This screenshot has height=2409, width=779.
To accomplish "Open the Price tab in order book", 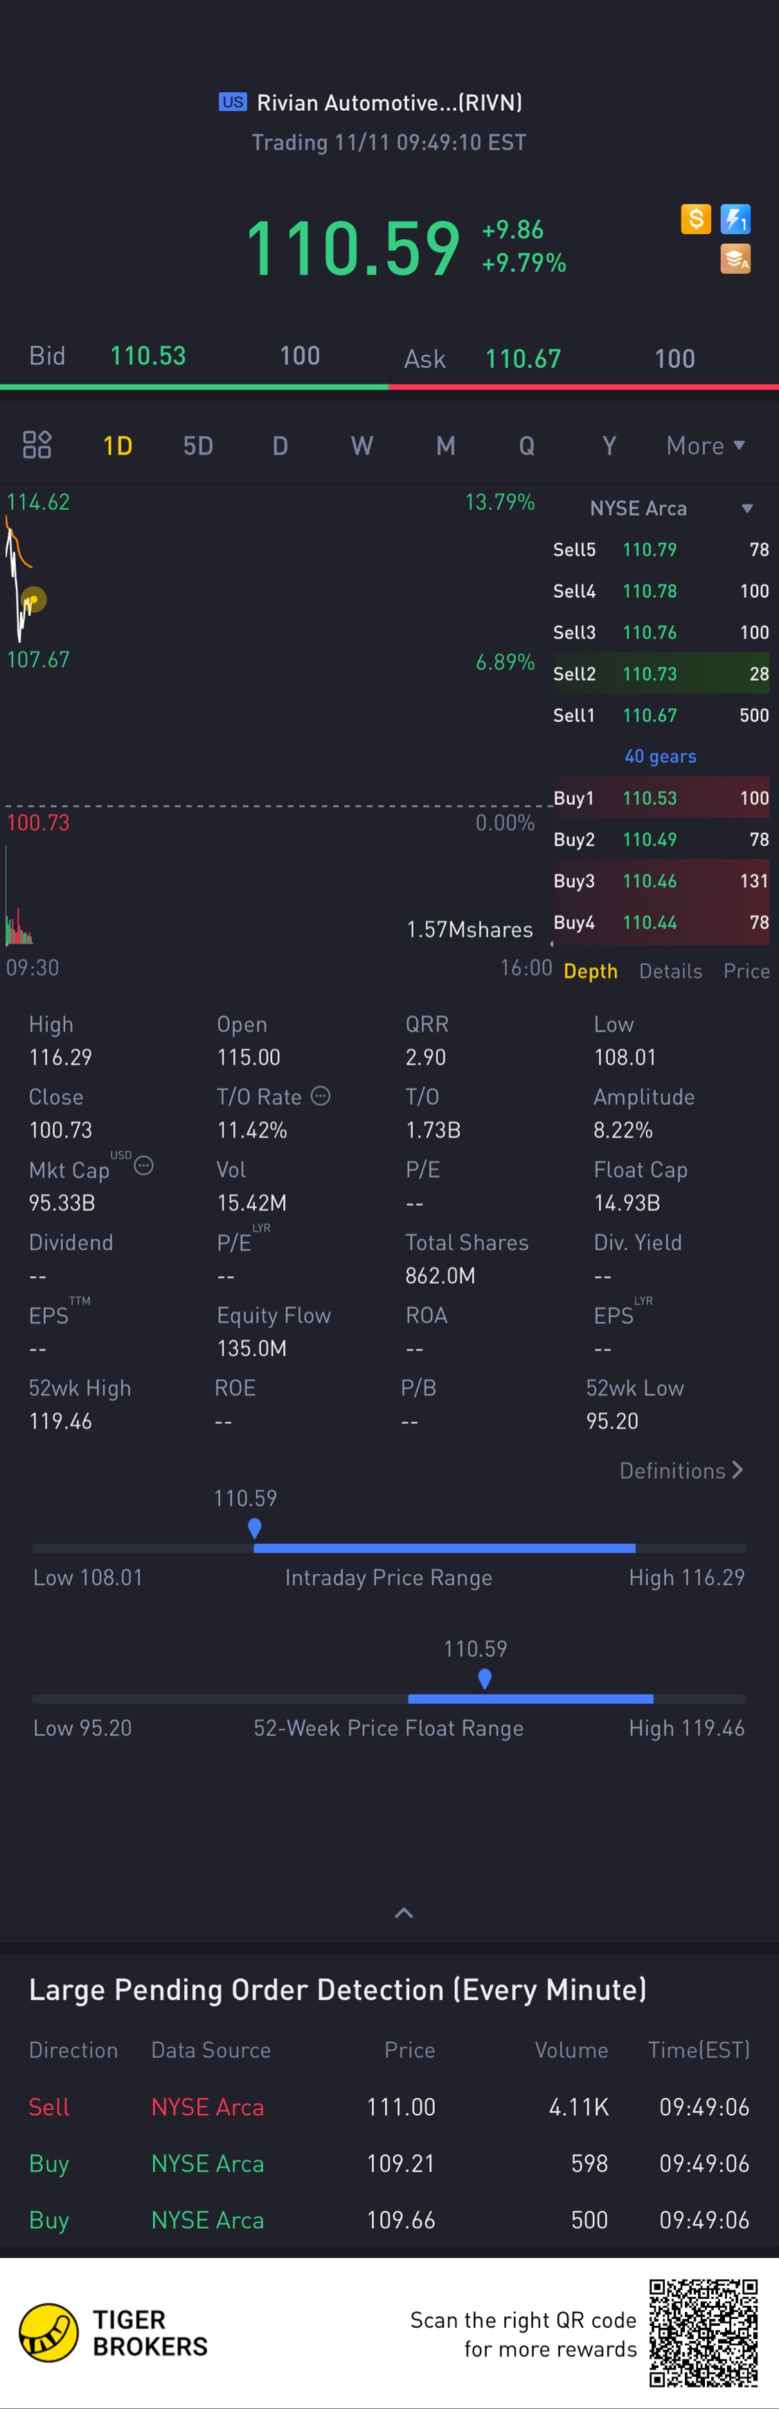I will coord(745,971).
